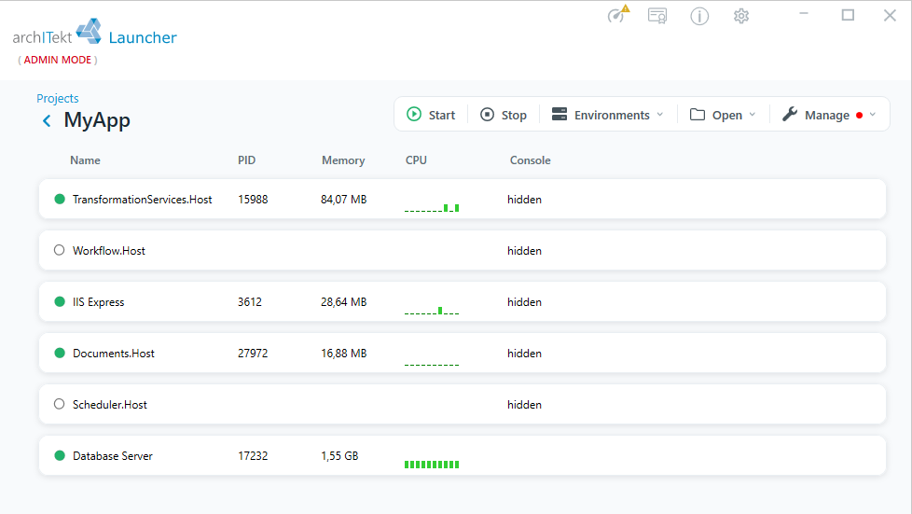Click hidden console of Documents.Host
The image size is (912, 514).
(x=524, y=353)
